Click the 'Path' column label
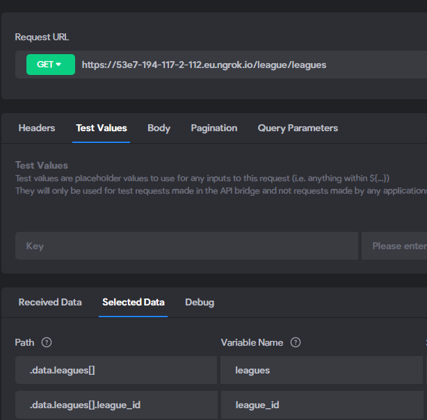 24,342
